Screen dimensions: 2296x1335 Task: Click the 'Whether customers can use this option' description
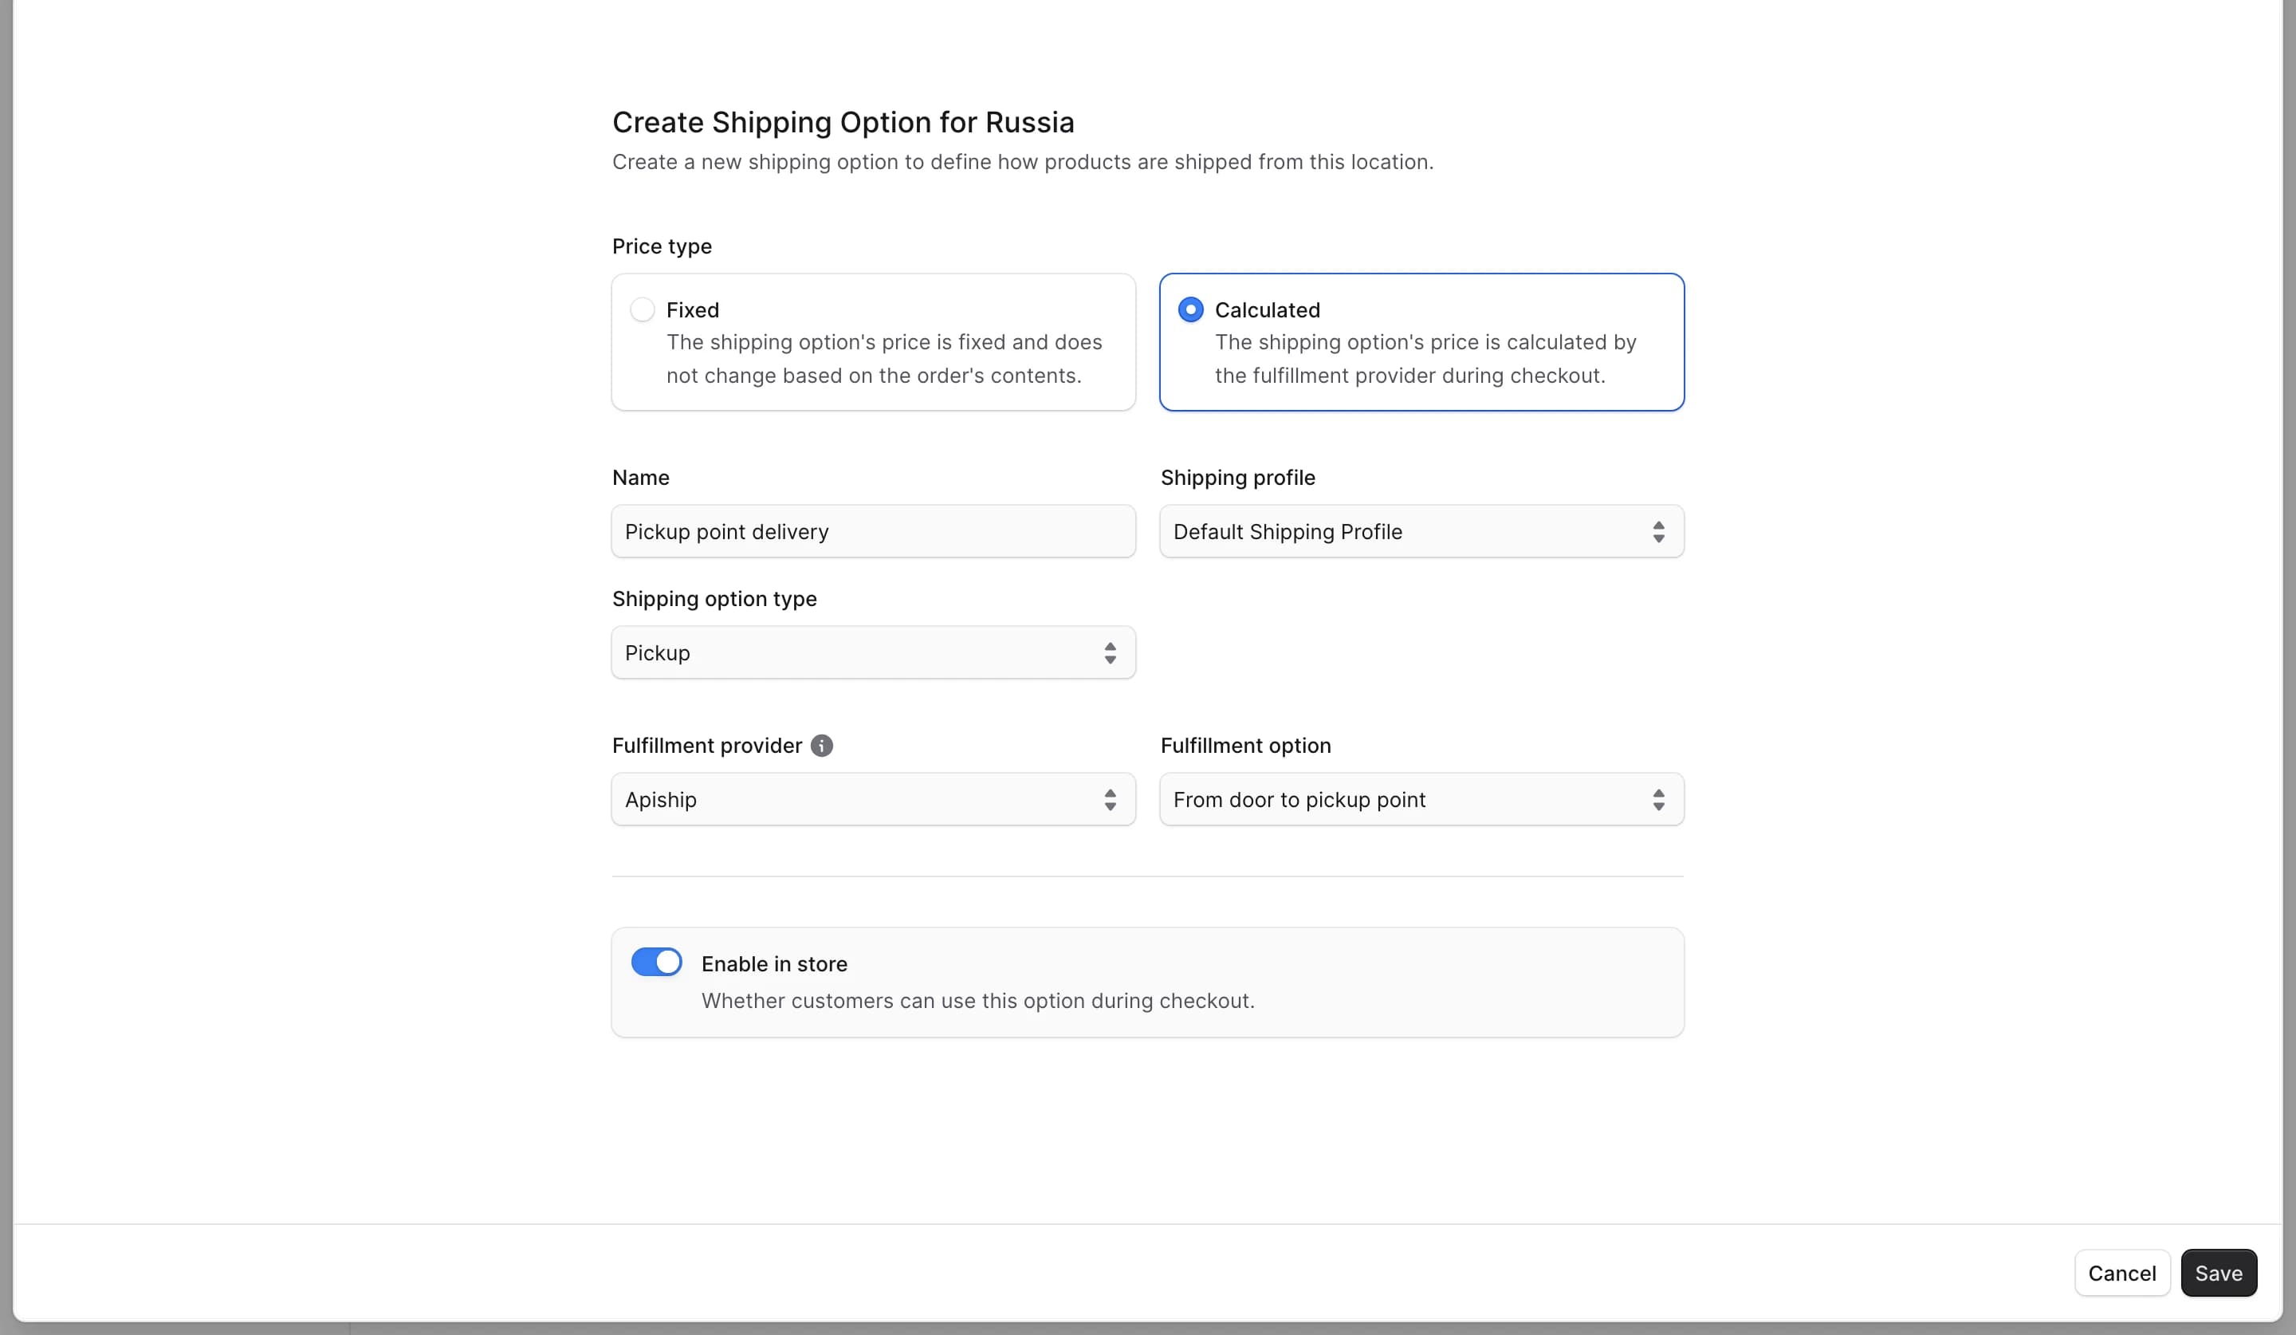point(977,1001)
